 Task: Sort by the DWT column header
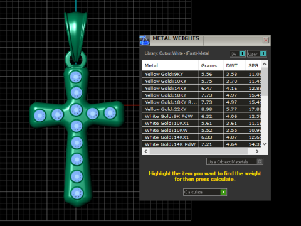click(x=235, y=65)
